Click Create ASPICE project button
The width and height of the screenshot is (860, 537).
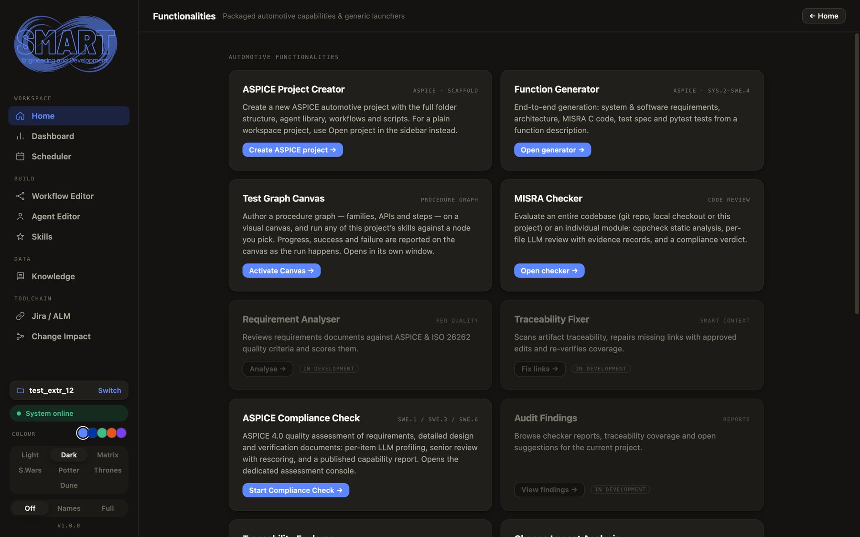click(292, 150)
